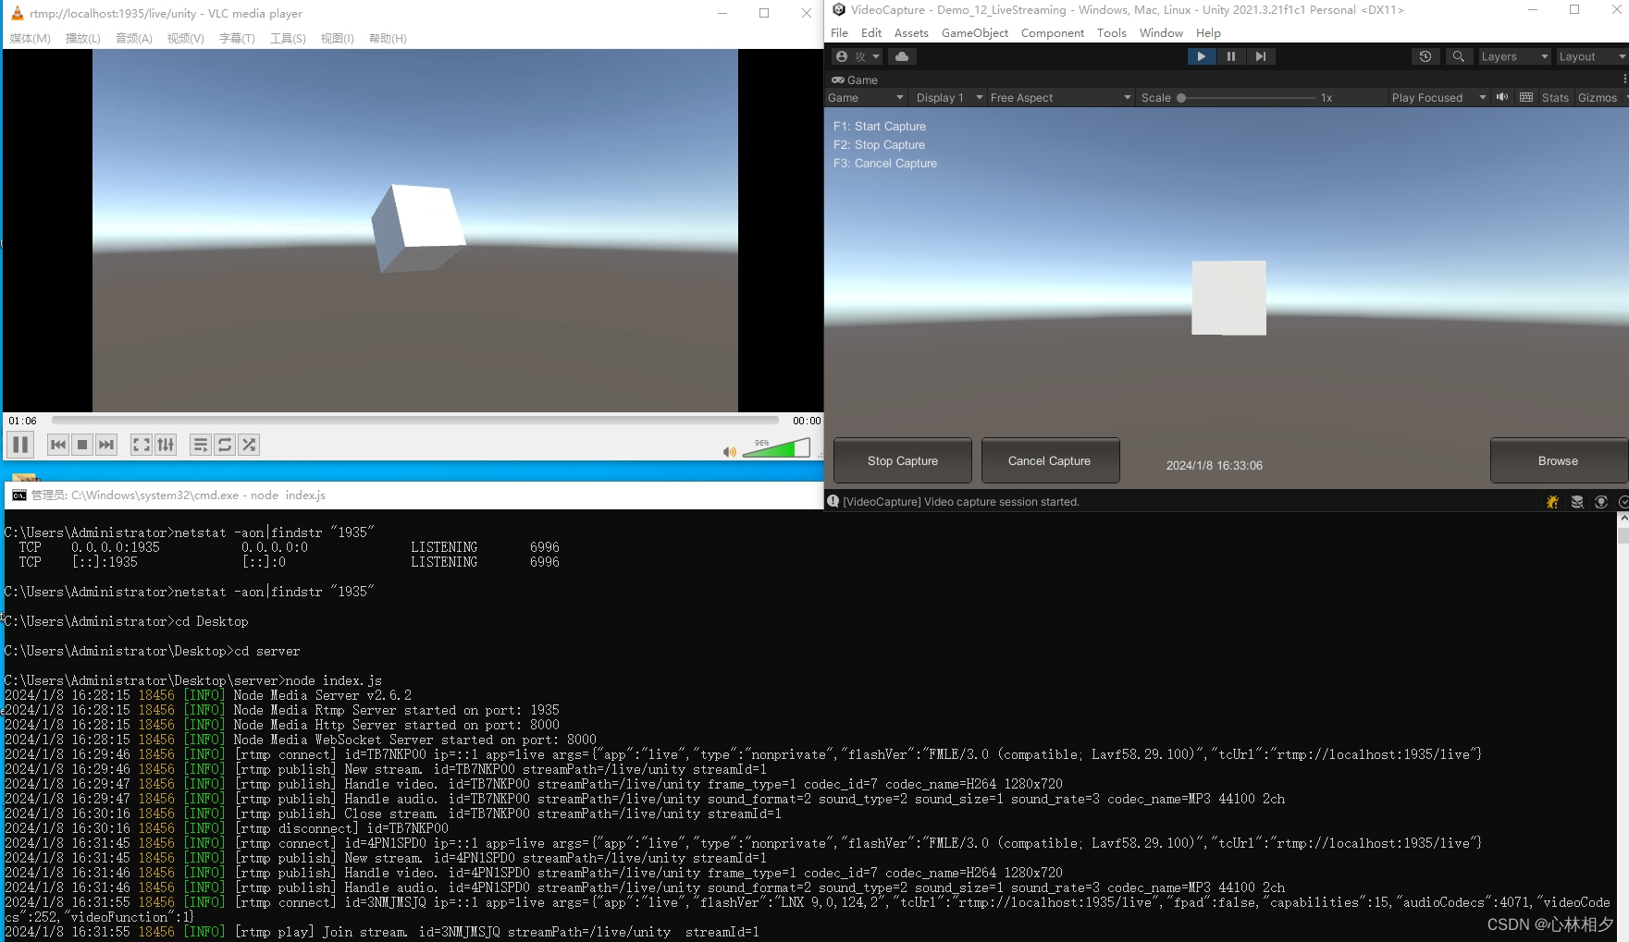Toggle random shuffle in VLC
This screenshot has height=942, width=1629.
pyautogui.click(x=249, y=445)
